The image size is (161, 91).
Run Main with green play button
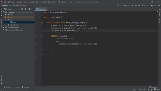pos(133,6)
